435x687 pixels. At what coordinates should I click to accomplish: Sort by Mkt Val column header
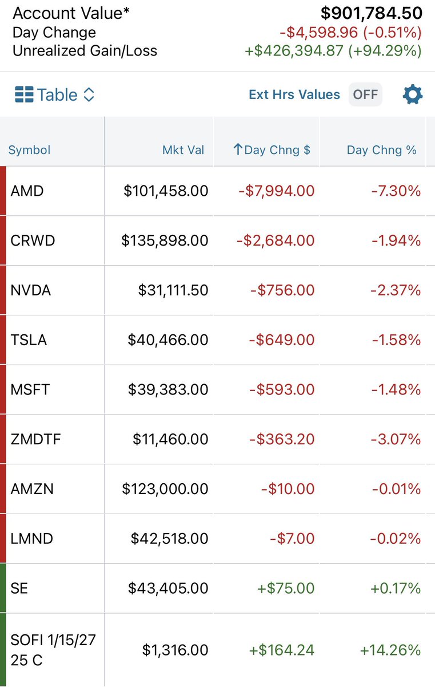point(183,150)
